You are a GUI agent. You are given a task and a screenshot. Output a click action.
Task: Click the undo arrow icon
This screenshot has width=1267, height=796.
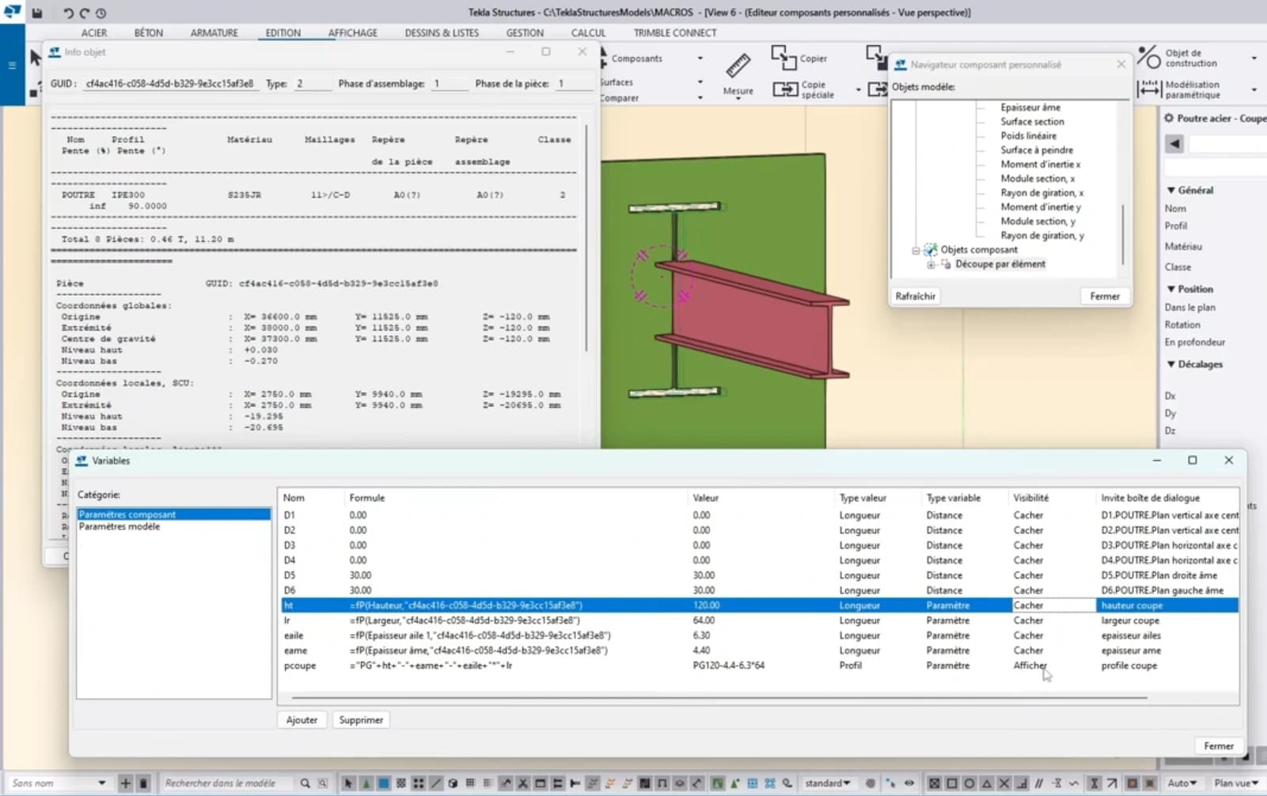[x=68, y=13]
